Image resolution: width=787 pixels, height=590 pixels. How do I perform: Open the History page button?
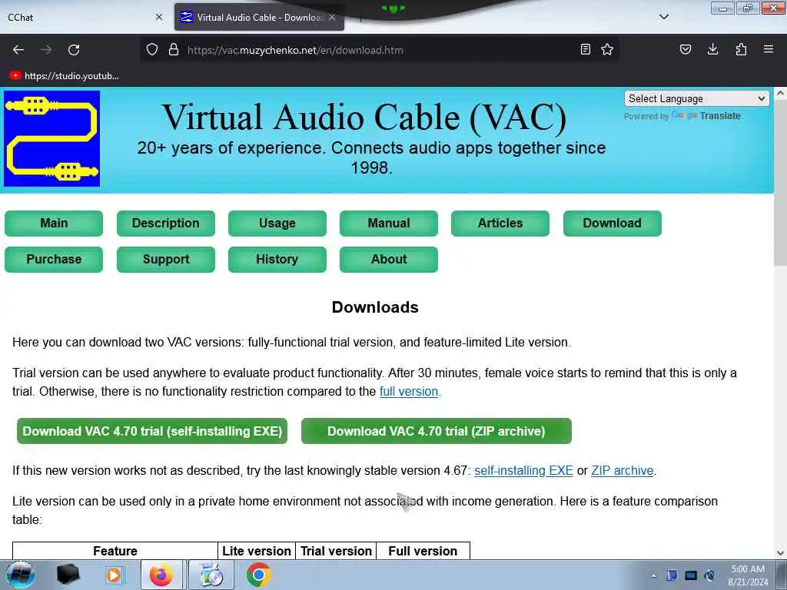(277, 260)
